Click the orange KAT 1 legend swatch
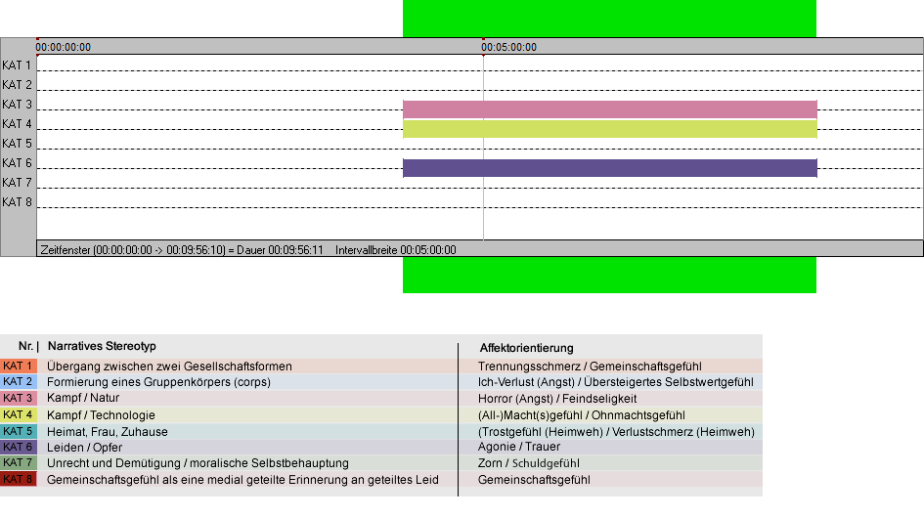The height and width of the screenshot is (518, 924). [19, 366]
